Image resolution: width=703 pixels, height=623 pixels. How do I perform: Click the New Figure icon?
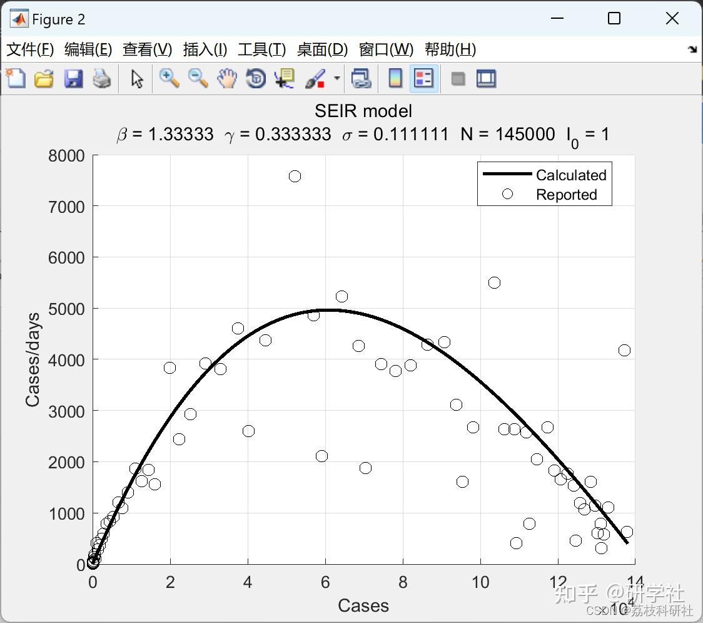click(16, 78)
